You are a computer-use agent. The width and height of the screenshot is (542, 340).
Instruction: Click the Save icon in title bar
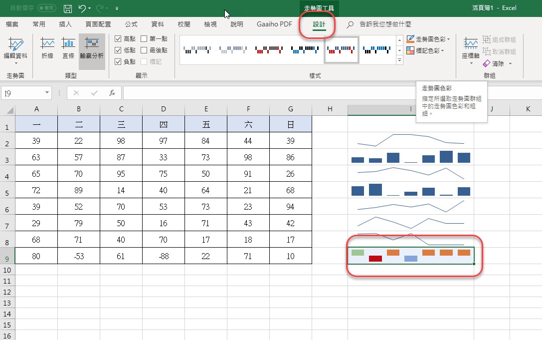point(68,8)
